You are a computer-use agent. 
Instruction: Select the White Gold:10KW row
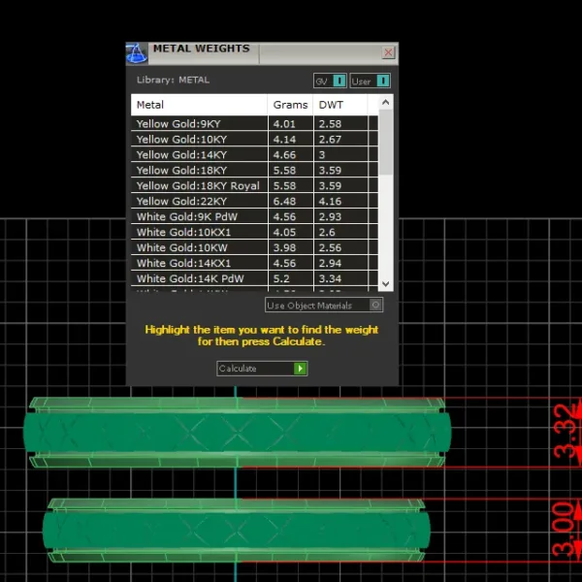254,247
